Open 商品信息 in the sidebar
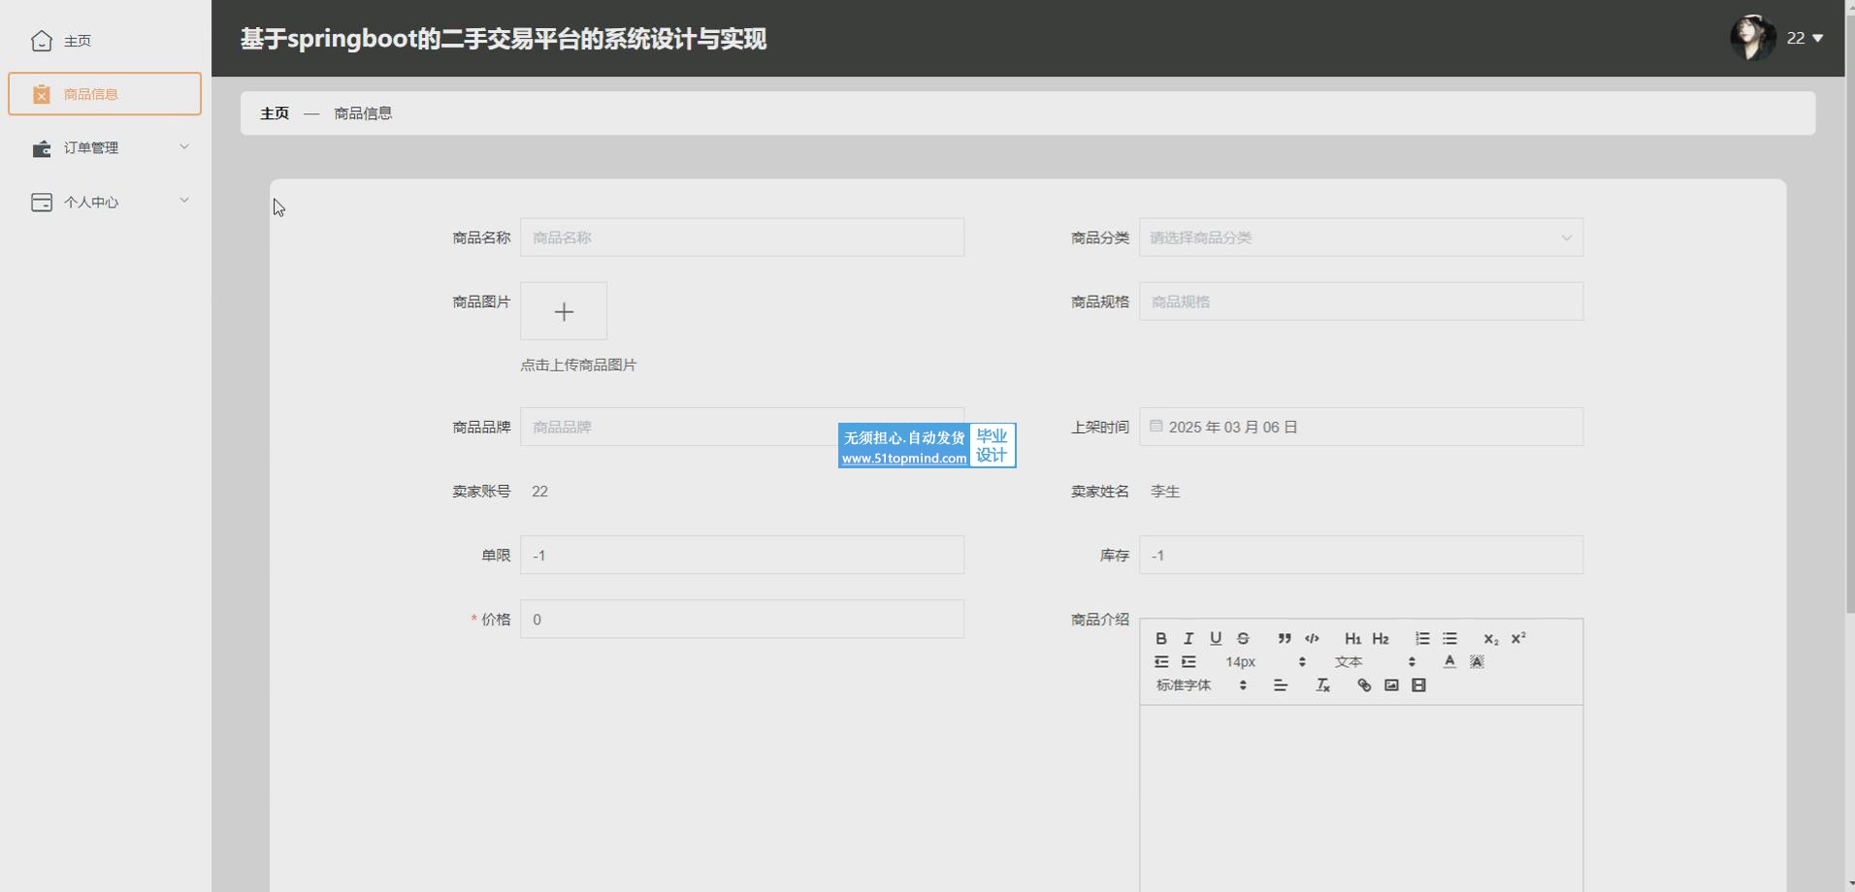Viewport: 1855px width, 892px height. click(105, 94)
